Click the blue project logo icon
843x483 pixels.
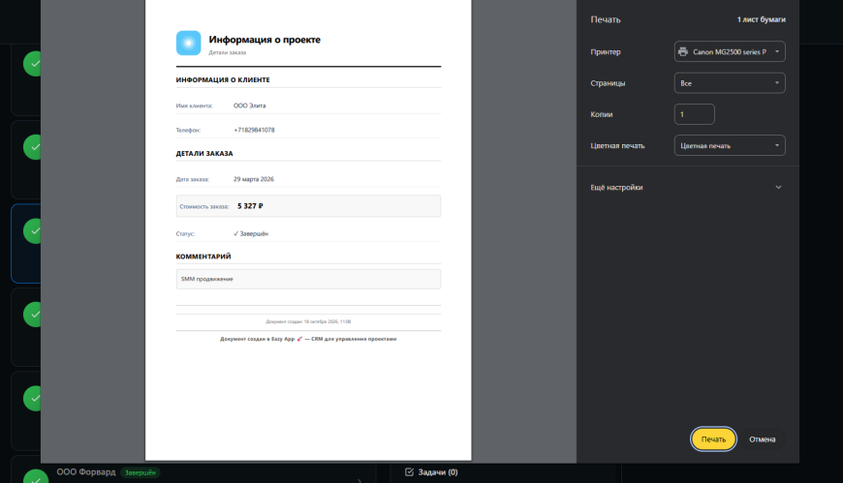click(188, 43)
